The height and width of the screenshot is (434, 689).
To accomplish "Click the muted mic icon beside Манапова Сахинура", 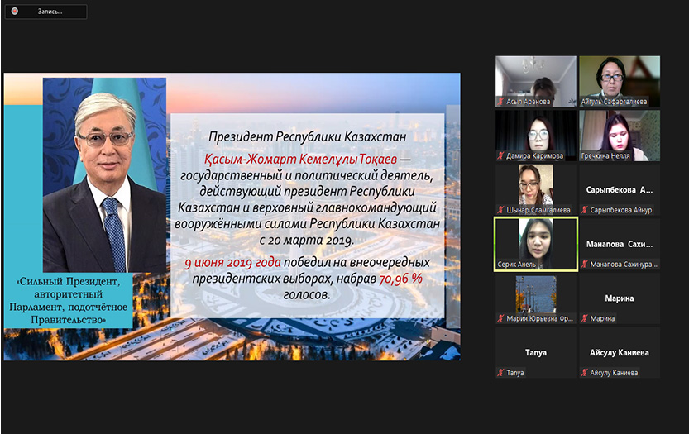I will pyautogui.click(x=585, y=265).
